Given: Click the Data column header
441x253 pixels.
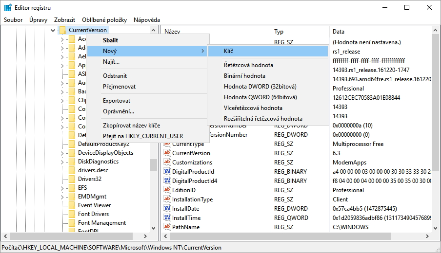Looking at the screenshot, I should 339,32.
